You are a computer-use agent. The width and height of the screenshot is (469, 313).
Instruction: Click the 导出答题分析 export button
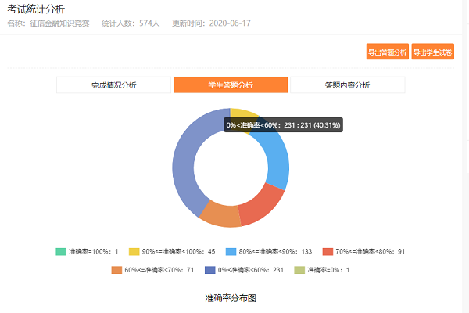pyautogui.click(x=388, y=52)
